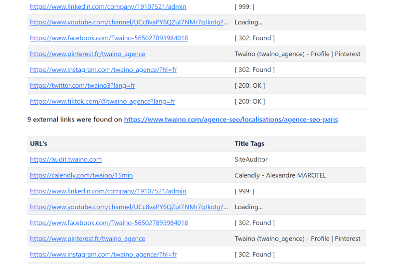Select the 'URL's' column header
This screenshot has height=264, width=399.
(39, 143)
